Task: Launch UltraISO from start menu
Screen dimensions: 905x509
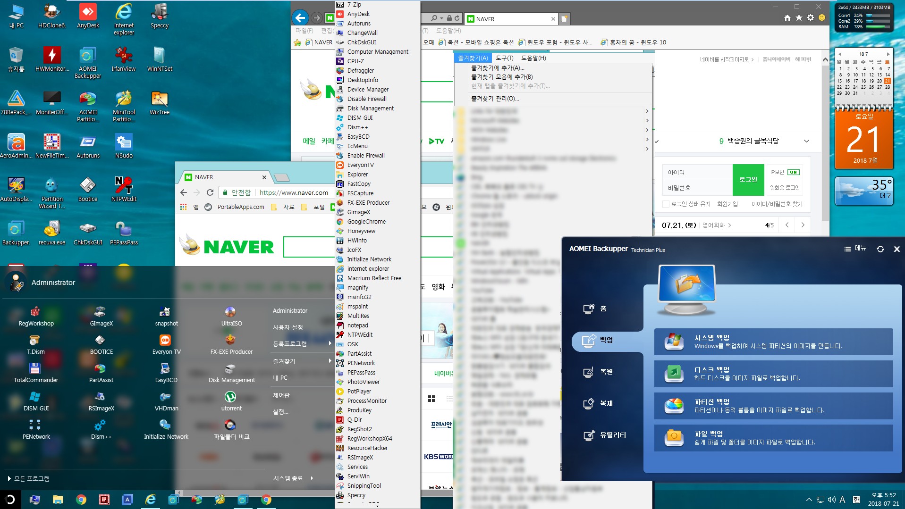Action: [231, 317]
